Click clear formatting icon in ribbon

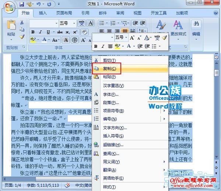click(x=84, y=32)
